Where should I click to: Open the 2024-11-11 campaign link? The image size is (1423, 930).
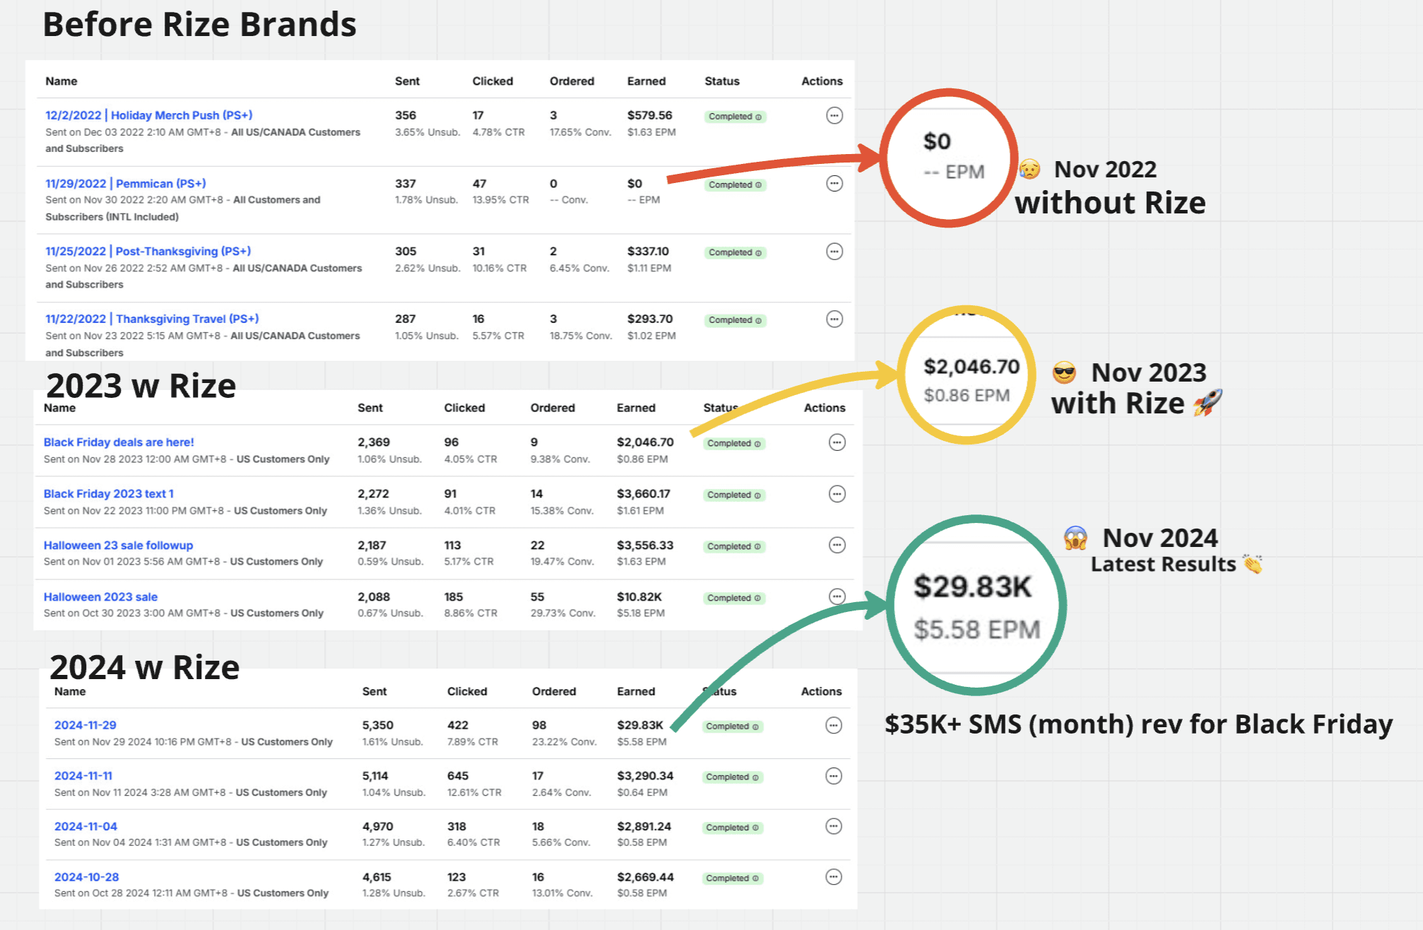(83, 775)
